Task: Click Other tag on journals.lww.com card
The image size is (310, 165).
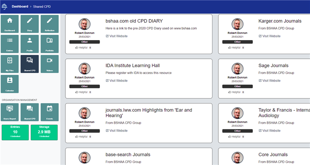Action: pyautogui.click(x=85, y=131)
